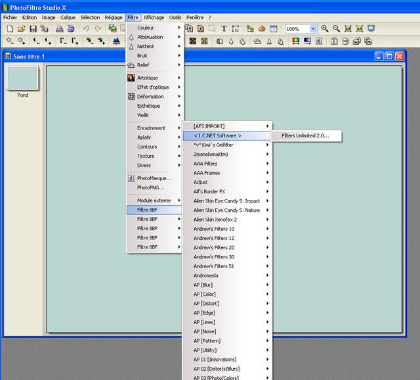Choose Alien Skin Eye Candy 5: Nature

[227, 210]
